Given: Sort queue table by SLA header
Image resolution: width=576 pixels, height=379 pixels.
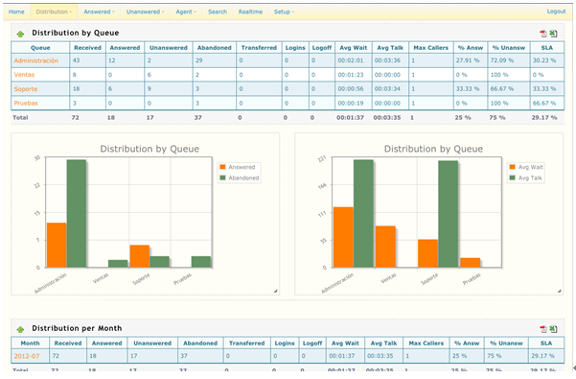Looking at the screenshot, I should [x=547, y=48].
